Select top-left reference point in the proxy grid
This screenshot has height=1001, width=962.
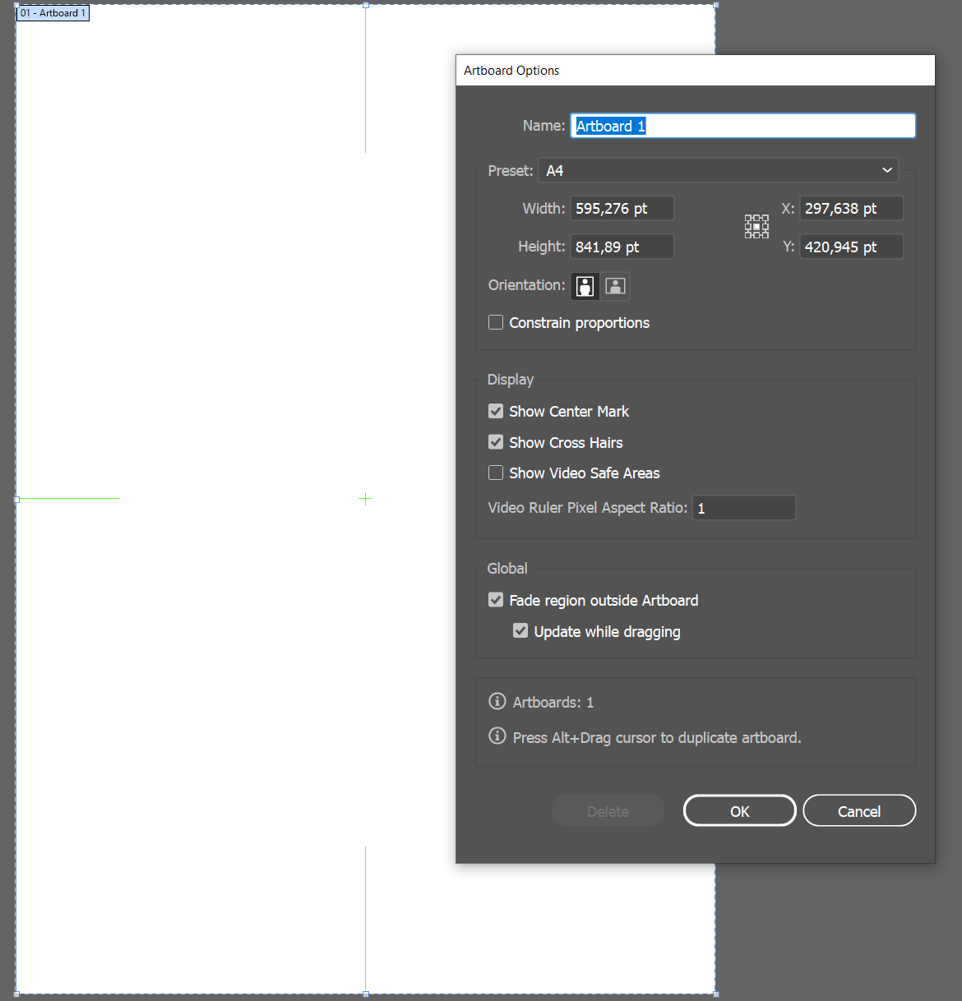tap(747, 217)
